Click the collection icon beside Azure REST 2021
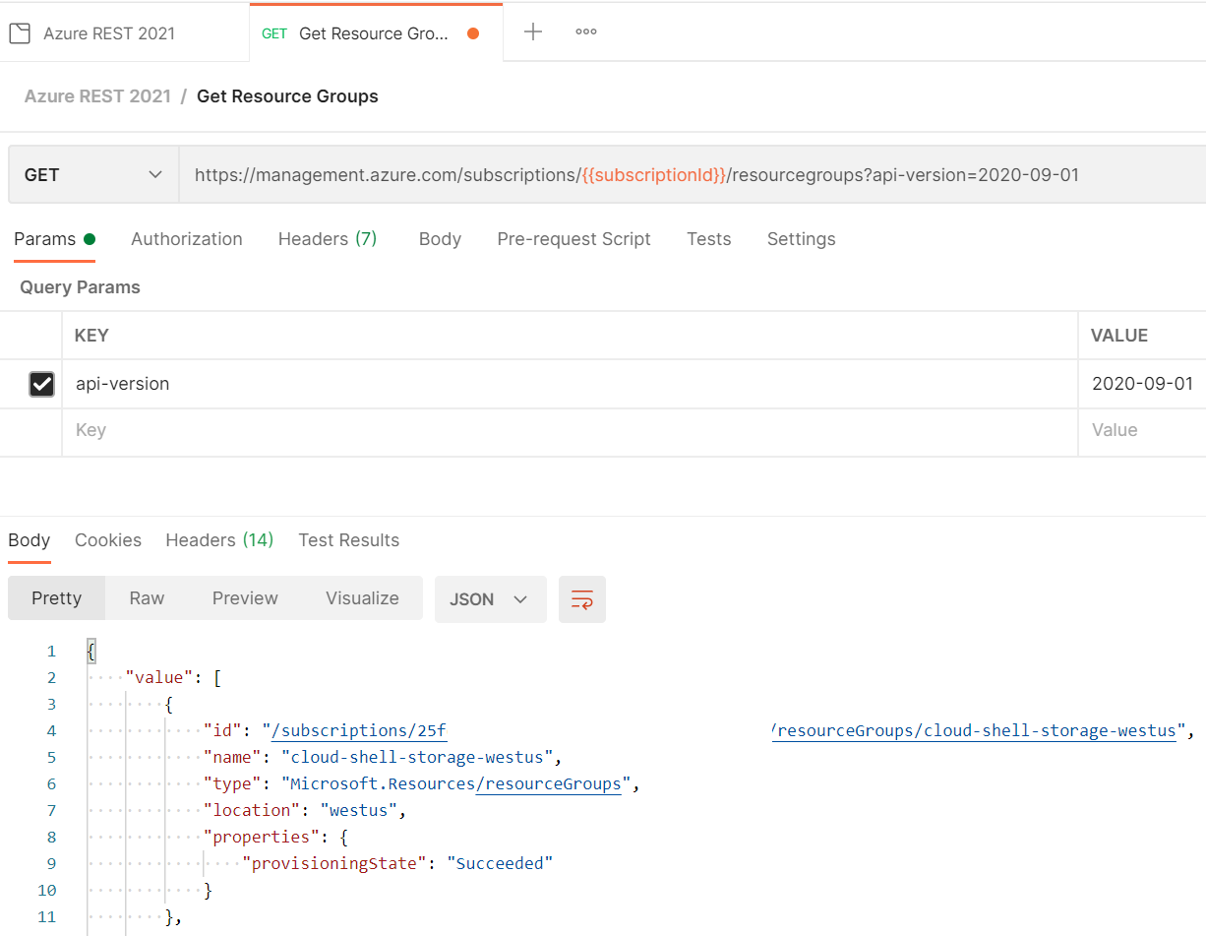Image resolution: width=1206 pixels, height=936 pixels. point(19,31)
